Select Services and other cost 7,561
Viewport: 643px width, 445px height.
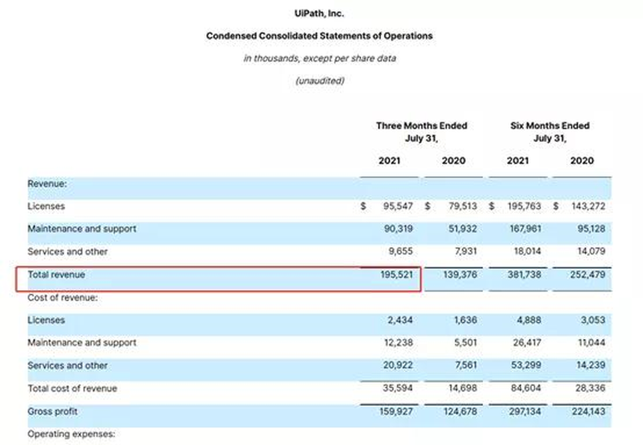466,365
